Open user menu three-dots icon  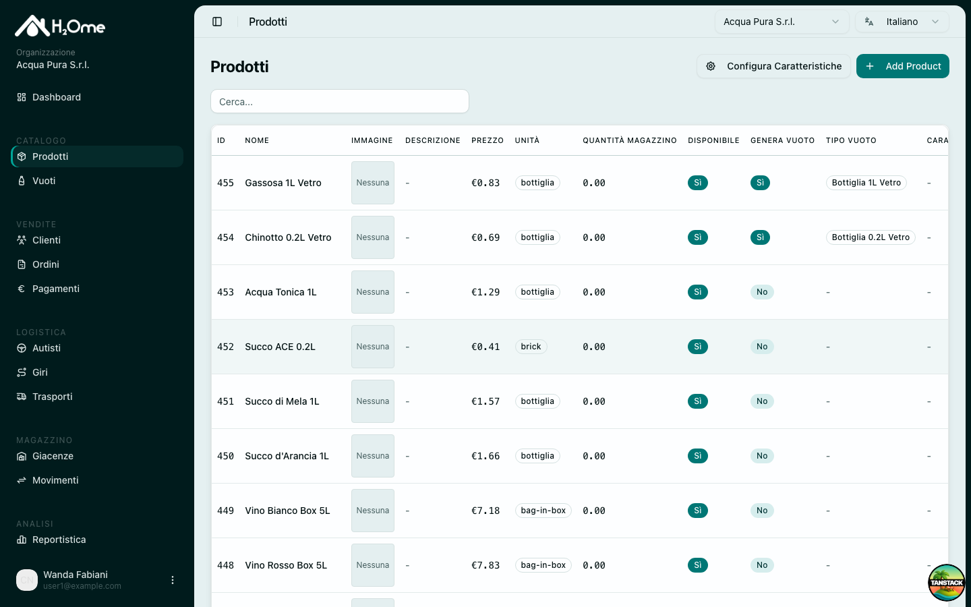[x=173, y=580]
